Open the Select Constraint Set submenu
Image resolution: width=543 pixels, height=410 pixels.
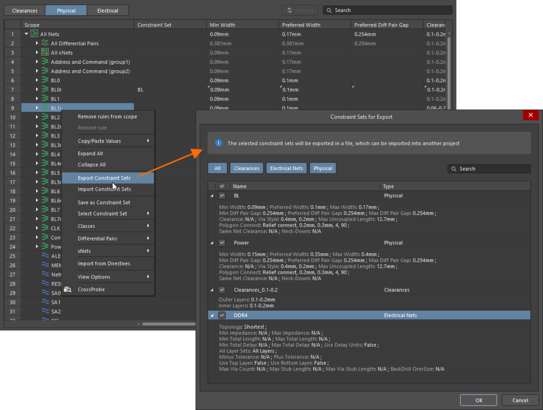point(108,213)
